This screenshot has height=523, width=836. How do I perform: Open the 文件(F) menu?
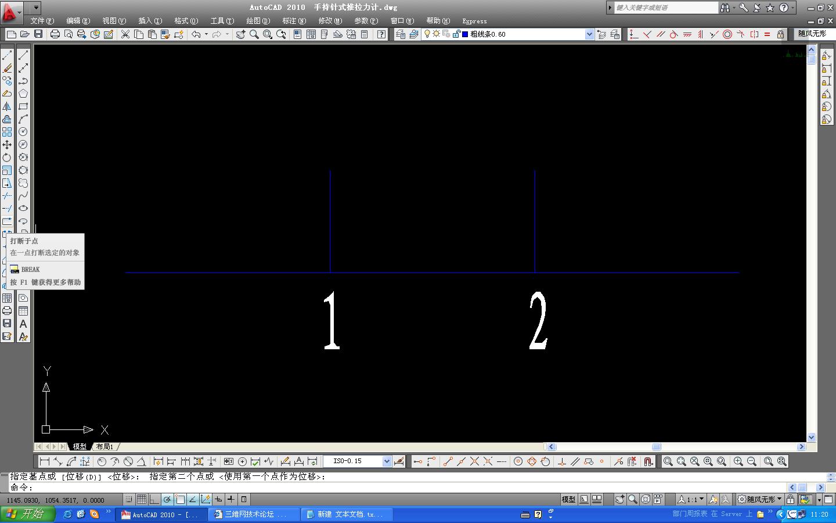pos(42,21)
